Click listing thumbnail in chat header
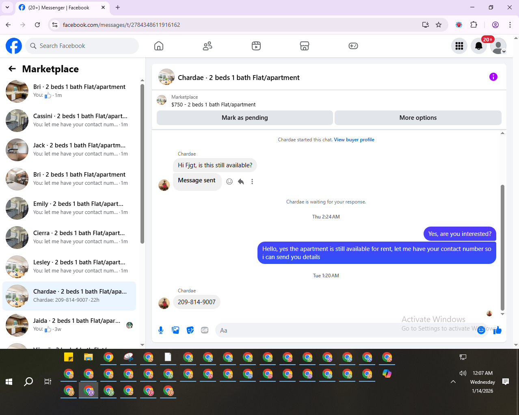The image size is (519, 415). click(x=167, y=77)
